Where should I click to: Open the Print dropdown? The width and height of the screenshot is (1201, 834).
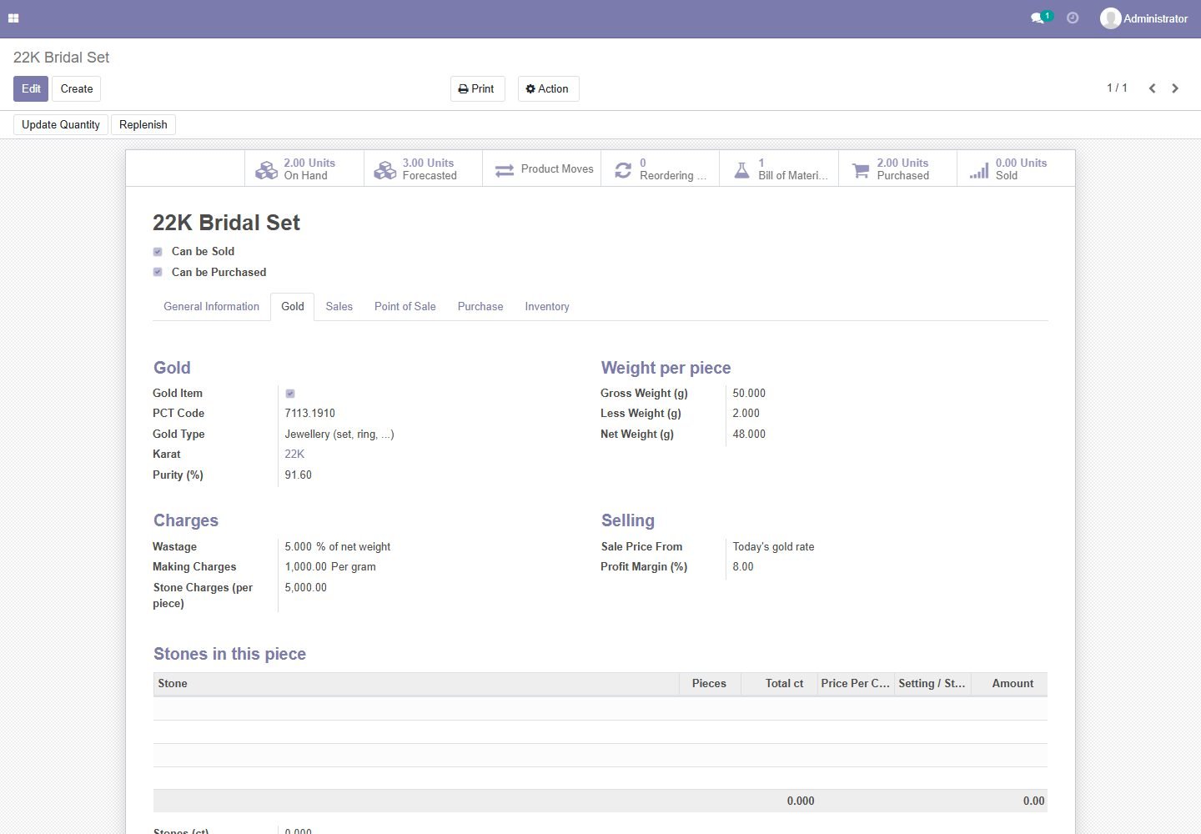[x=477, y=88]
